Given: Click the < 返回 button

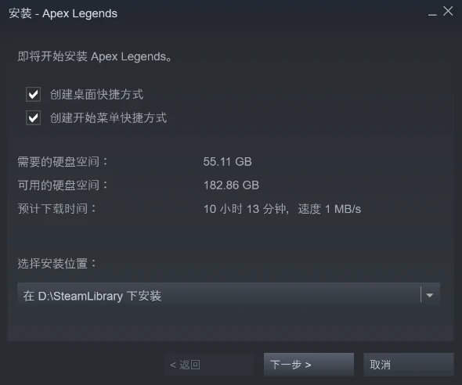Looking at the screenshot, I should [x=209, y=365].
